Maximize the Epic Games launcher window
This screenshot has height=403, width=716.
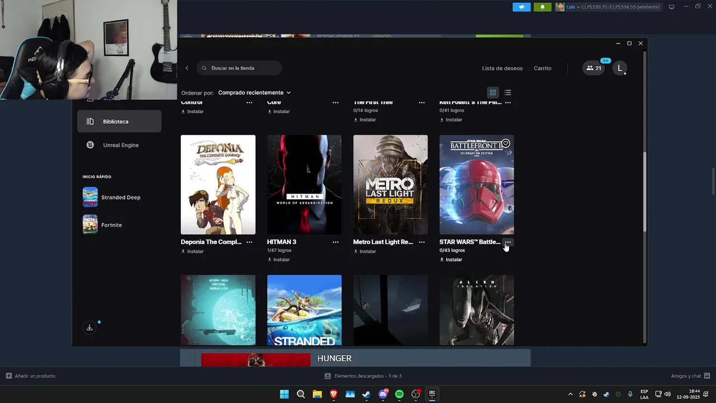[629, 43]
